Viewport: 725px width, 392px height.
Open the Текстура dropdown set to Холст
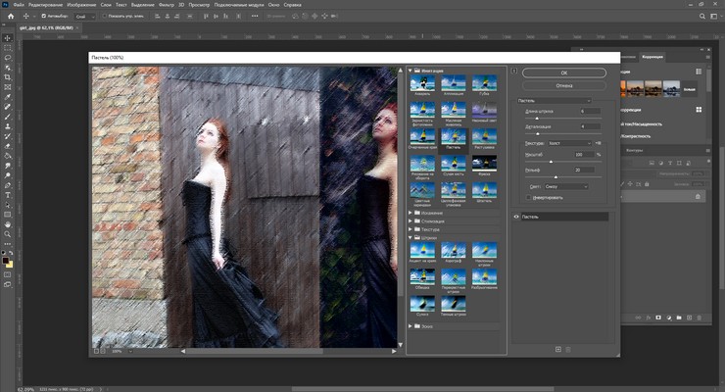point(568,142)
